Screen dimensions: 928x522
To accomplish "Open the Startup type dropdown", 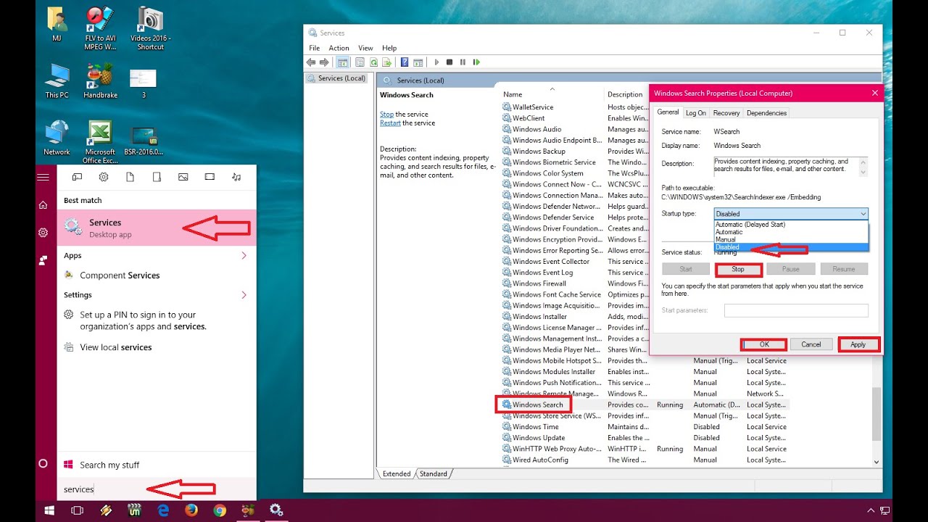I will click(791, 214).
